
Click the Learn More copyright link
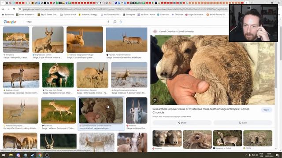186,117
